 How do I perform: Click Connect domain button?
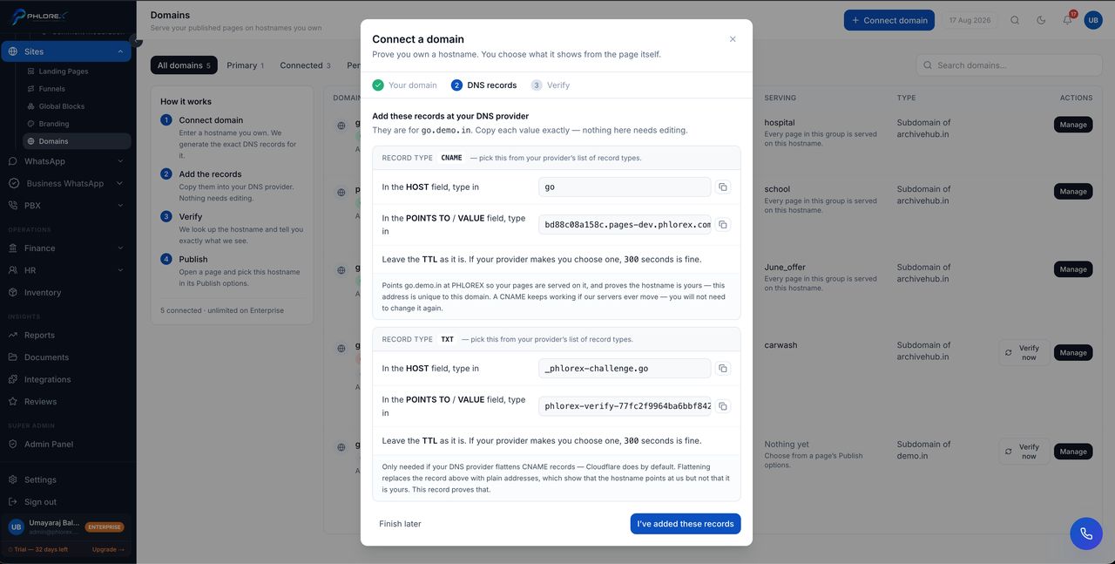point(889,20)
